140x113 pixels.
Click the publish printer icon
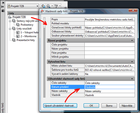coord(48,6)
